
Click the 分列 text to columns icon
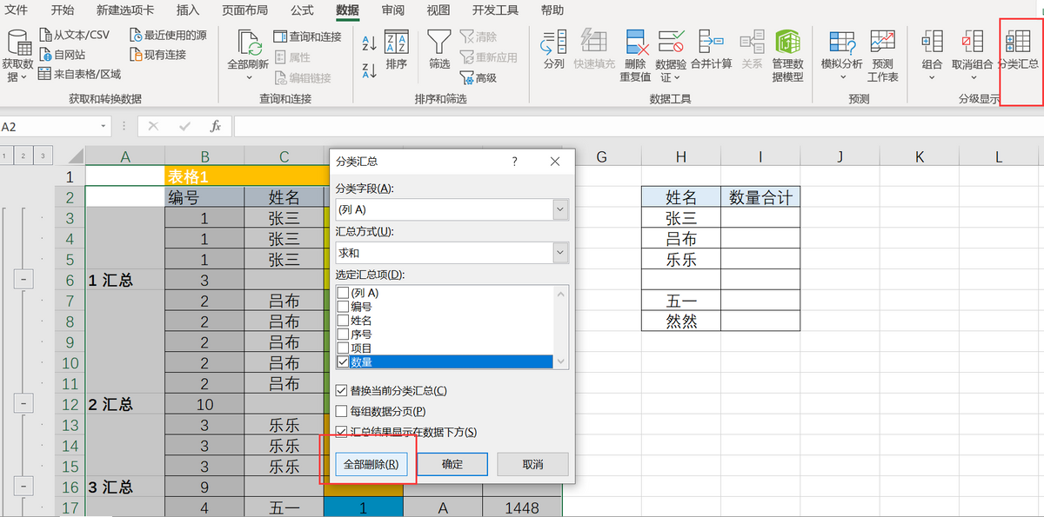point(553,50)
